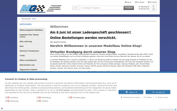Click the KATEGORIEN heading
The height and width of the screenshot is (111, 177).
(25, 24)
